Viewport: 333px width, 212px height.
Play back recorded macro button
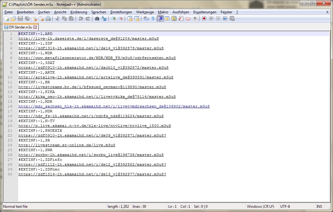[218, 19]
